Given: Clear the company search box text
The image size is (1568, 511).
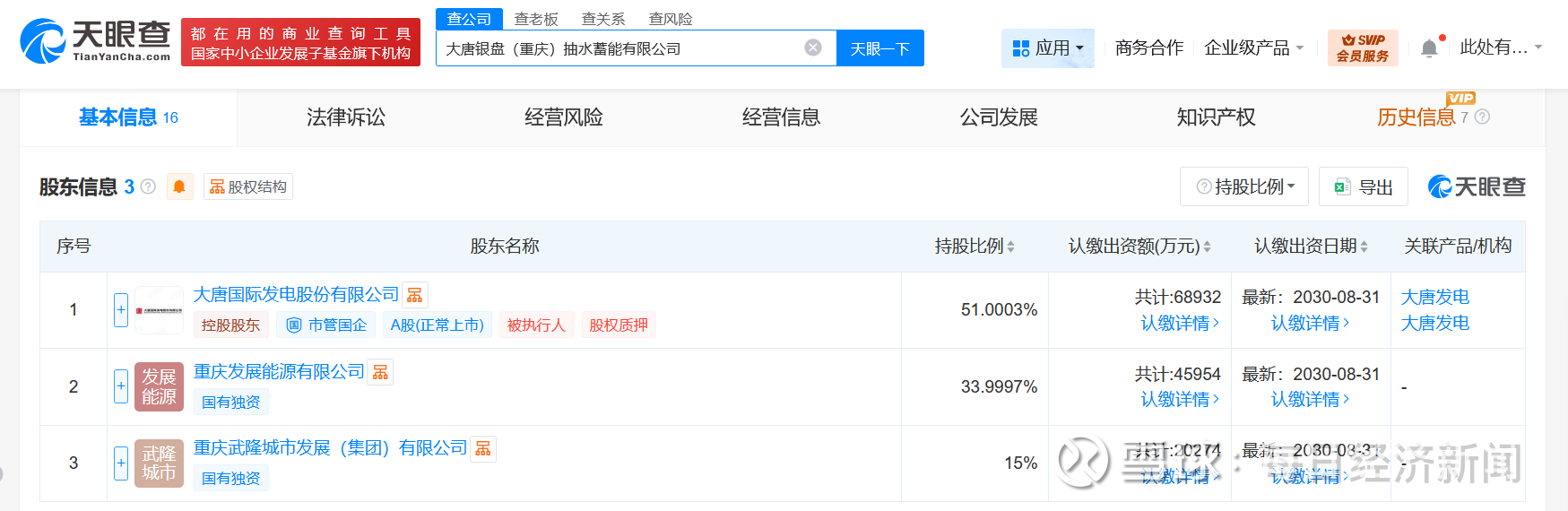Looking at the screenshot, I should 813,48.
